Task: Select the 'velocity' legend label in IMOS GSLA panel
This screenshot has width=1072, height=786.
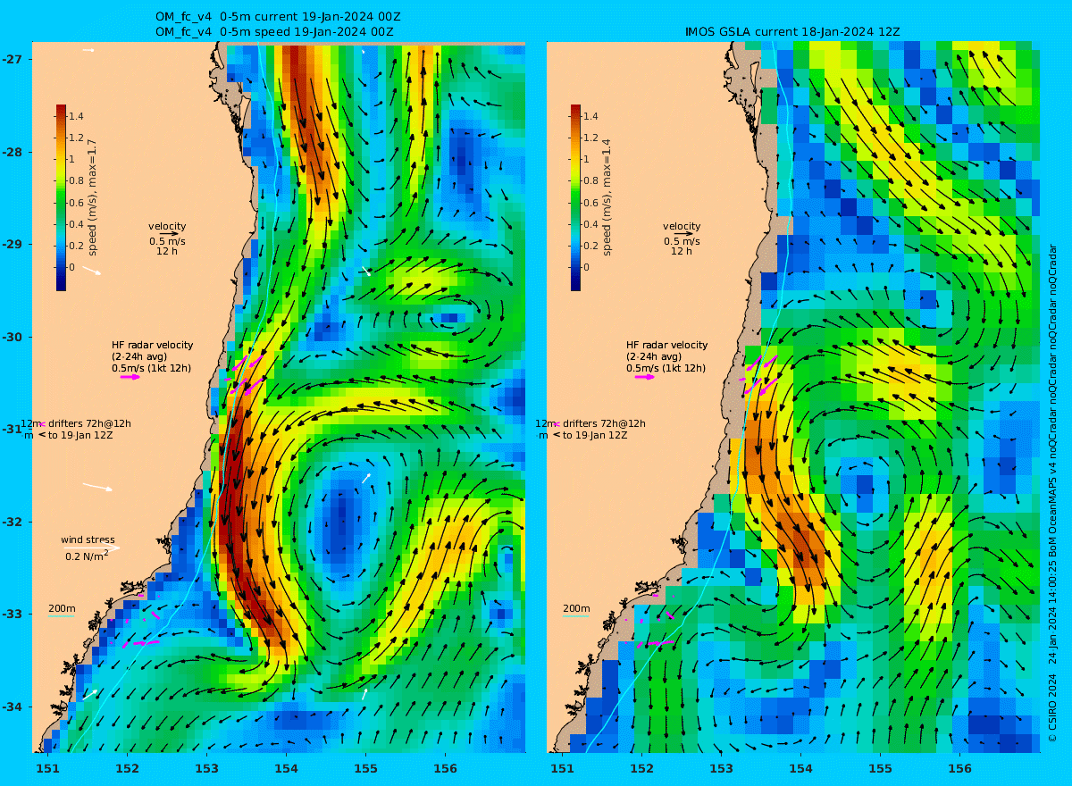Action: pos(682,226)
